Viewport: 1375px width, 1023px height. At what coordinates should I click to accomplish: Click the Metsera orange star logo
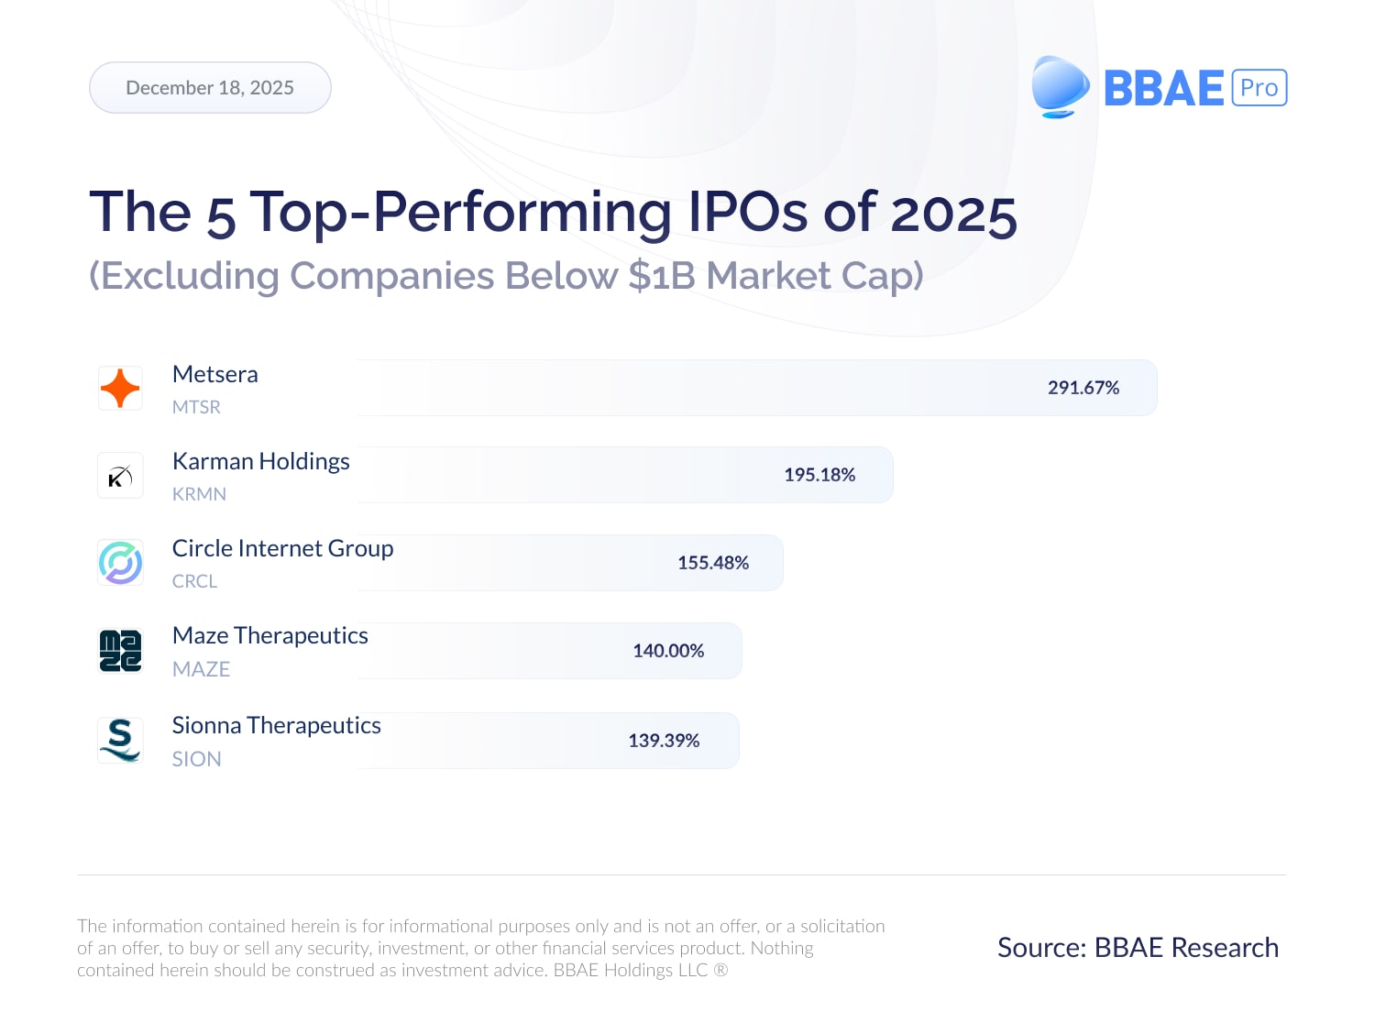[x=120, y=388]
